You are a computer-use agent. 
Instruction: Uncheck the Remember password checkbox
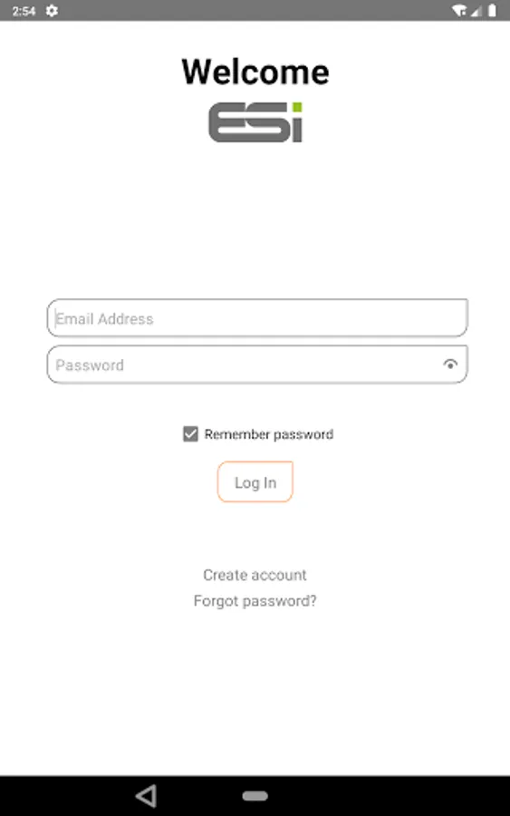(190, 434)
